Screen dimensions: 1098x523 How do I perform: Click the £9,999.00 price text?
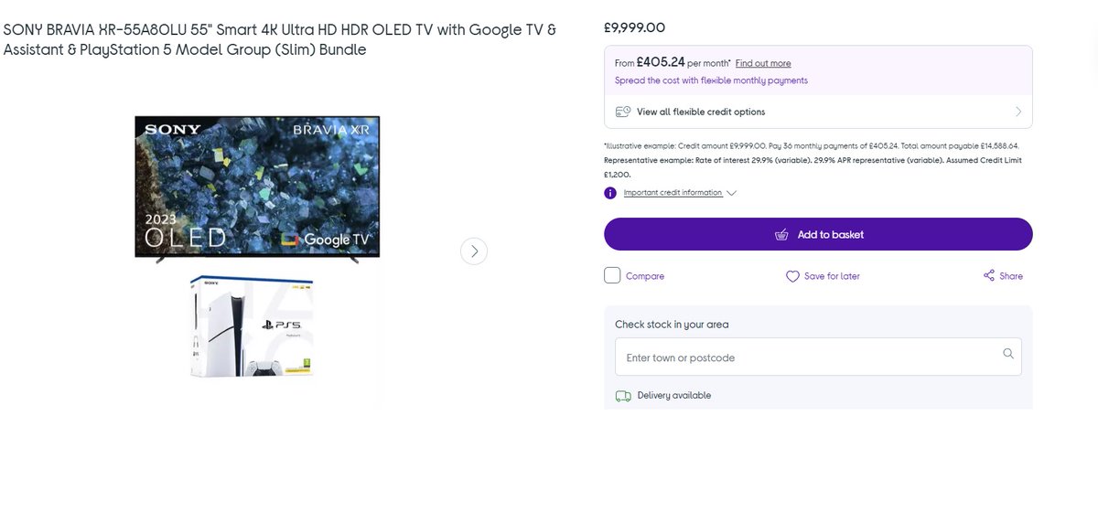click(634, 27)
